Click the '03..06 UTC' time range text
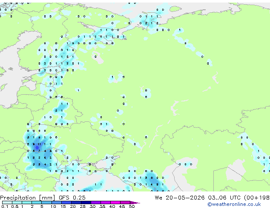Viewport: 270px width, 208px height. 224,198
